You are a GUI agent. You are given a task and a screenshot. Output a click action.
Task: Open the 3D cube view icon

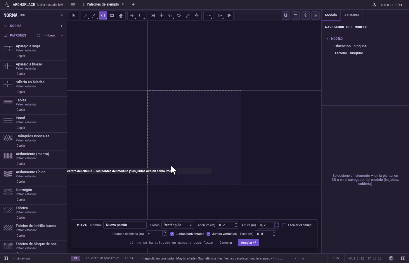tap(306, 15)
